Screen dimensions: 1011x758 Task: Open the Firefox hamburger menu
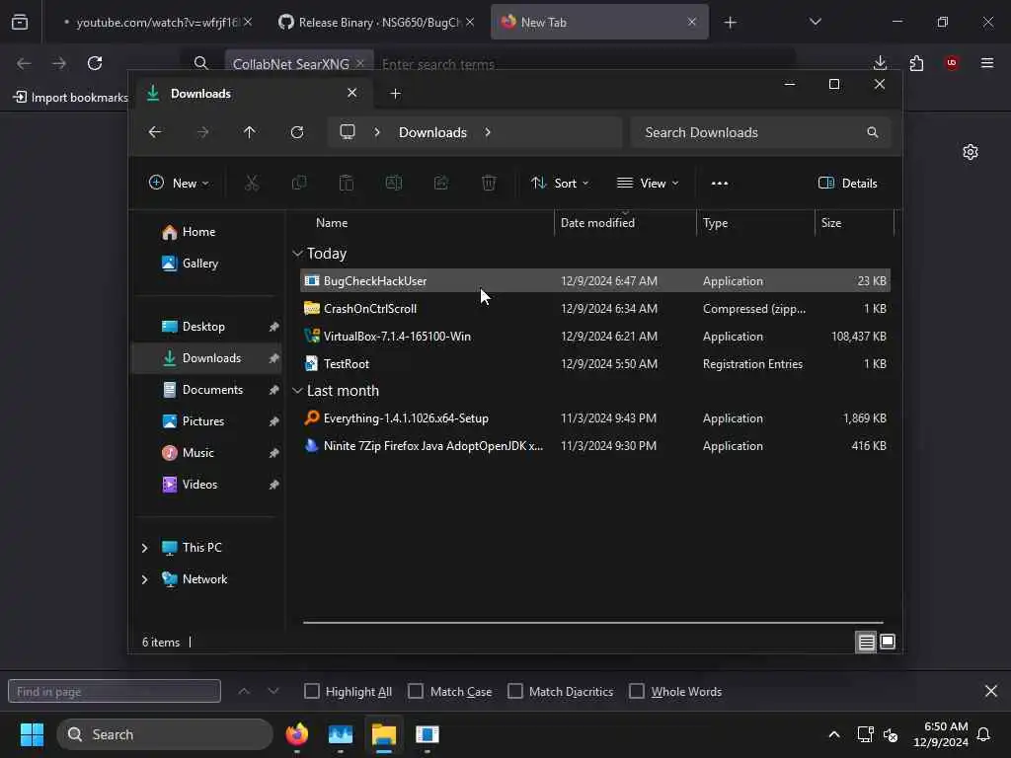[x=987, y=62]
